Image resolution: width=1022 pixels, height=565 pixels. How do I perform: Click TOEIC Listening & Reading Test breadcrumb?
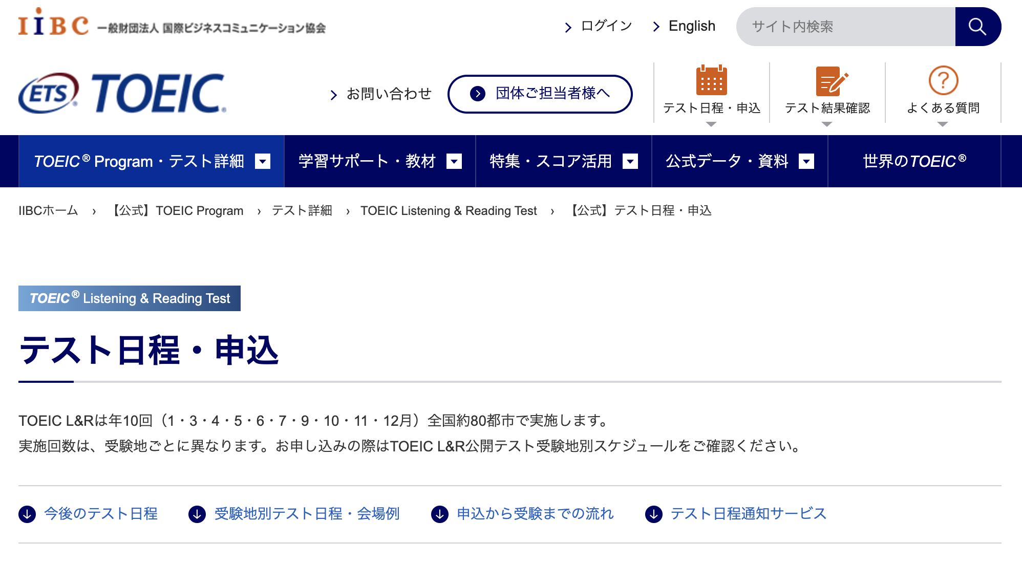pyautogui.click(x=449, y=211)
